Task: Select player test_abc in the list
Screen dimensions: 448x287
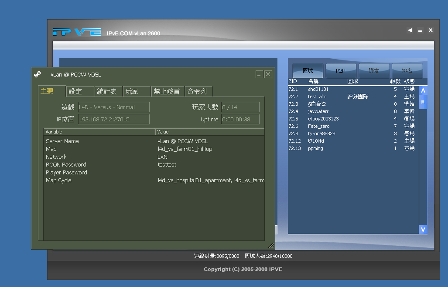Action: pos(317,97)
